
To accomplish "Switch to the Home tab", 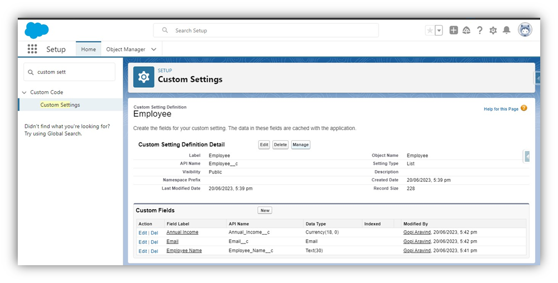I will coord(88,49).
